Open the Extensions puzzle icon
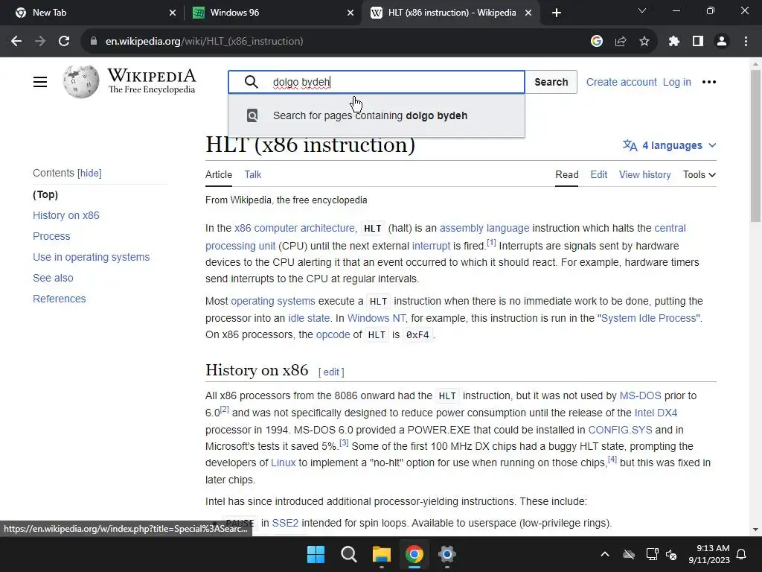Screen dimensions: 762x572 click(673, 42)
